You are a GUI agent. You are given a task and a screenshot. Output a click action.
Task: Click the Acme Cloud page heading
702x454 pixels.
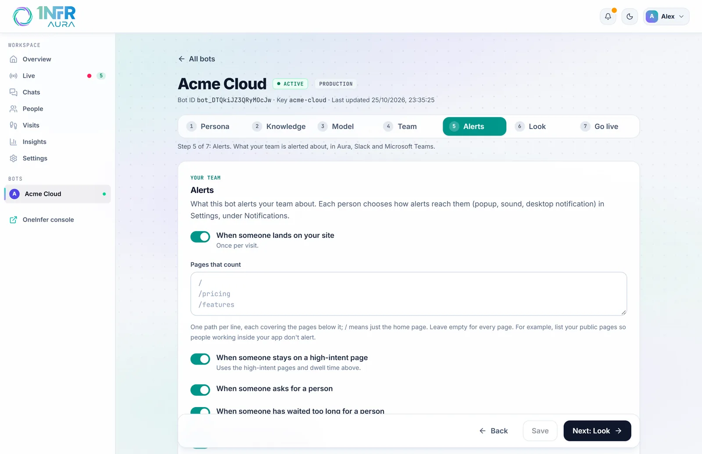222,84
